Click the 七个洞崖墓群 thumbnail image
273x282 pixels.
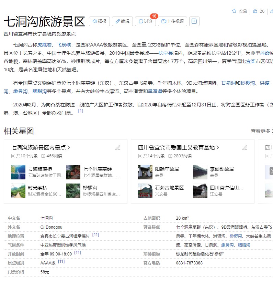(73, 172)
